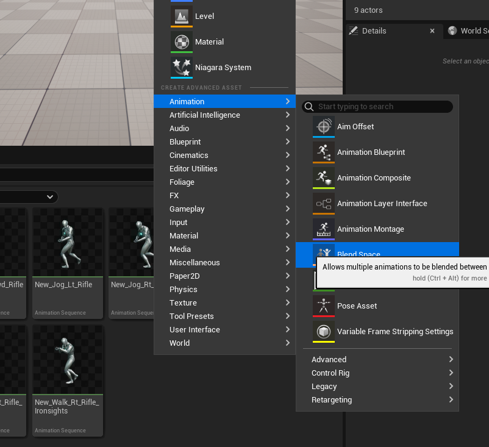The image size is (489, 447).
Task: Select the Aim Offset icon
Action: click(x=323, y=126)
